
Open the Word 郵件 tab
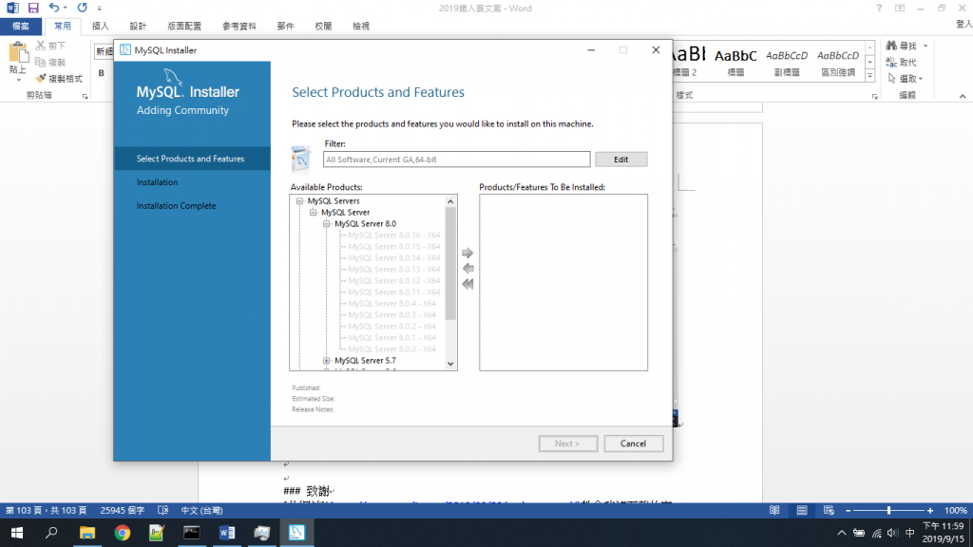285,26
